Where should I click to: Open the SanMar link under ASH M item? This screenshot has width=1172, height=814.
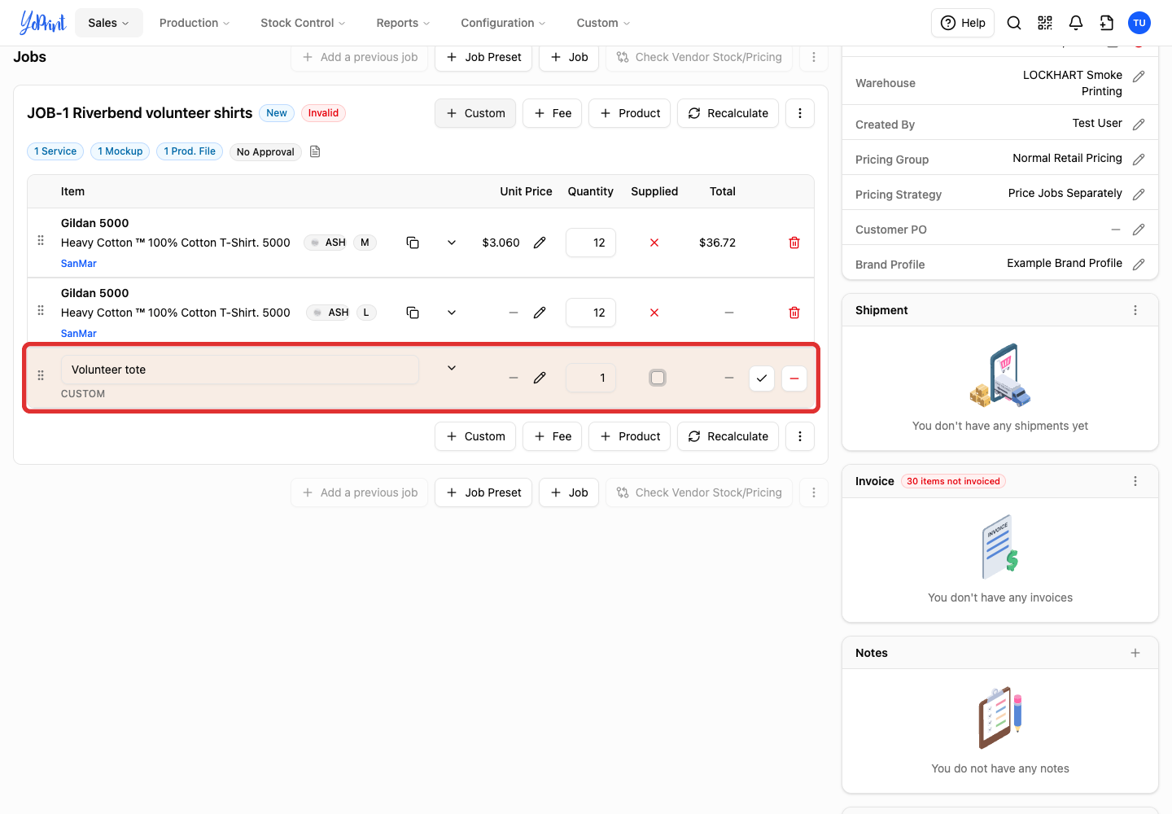pyautogui.click(x=79, y=264)
